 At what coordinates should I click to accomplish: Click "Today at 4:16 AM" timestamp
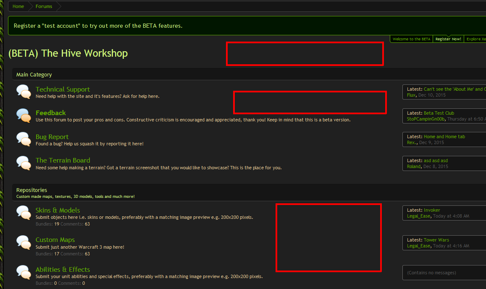(x=451, y=246)
